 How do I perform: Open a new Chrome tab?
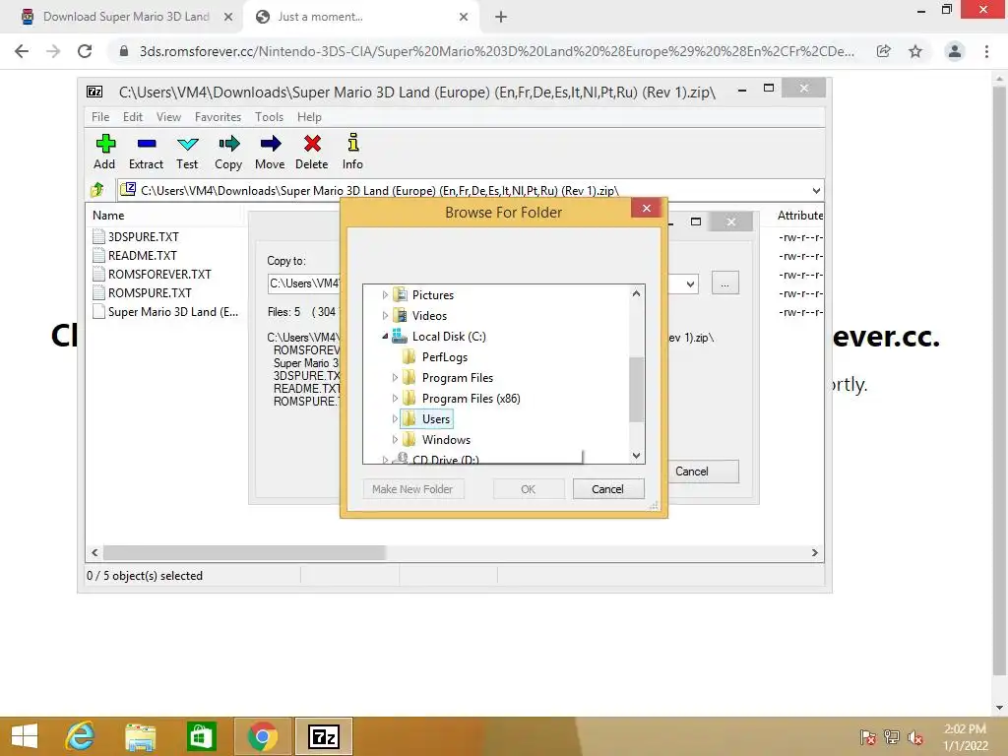pyautogui.click(x=501, y=17)
